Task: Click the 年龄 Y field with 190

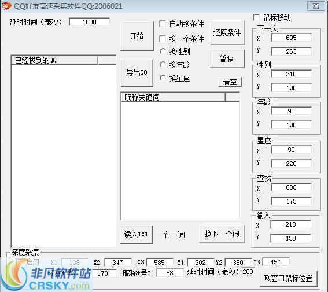Action: point(291,125)
